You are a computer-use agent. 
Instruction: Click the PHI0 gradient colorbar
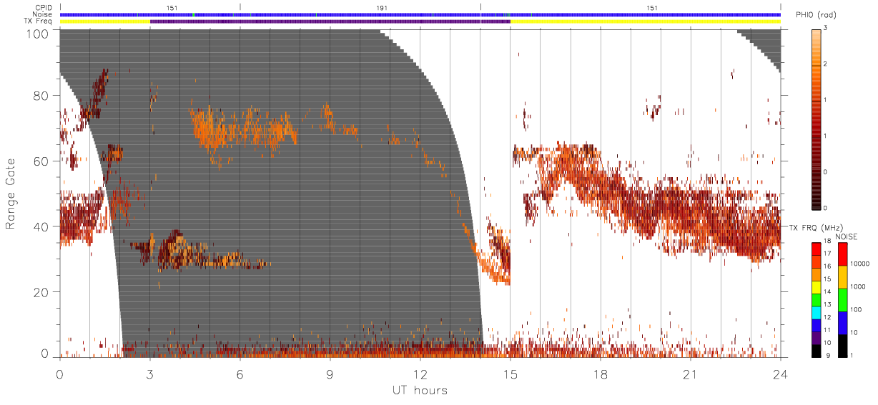point(816,119)
